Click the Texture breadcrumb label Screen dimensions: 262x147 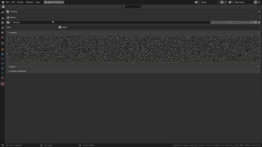(14, 12)
